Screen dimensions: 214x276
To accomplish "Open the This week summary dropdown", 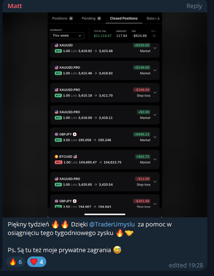I will (x=67, y=36).
